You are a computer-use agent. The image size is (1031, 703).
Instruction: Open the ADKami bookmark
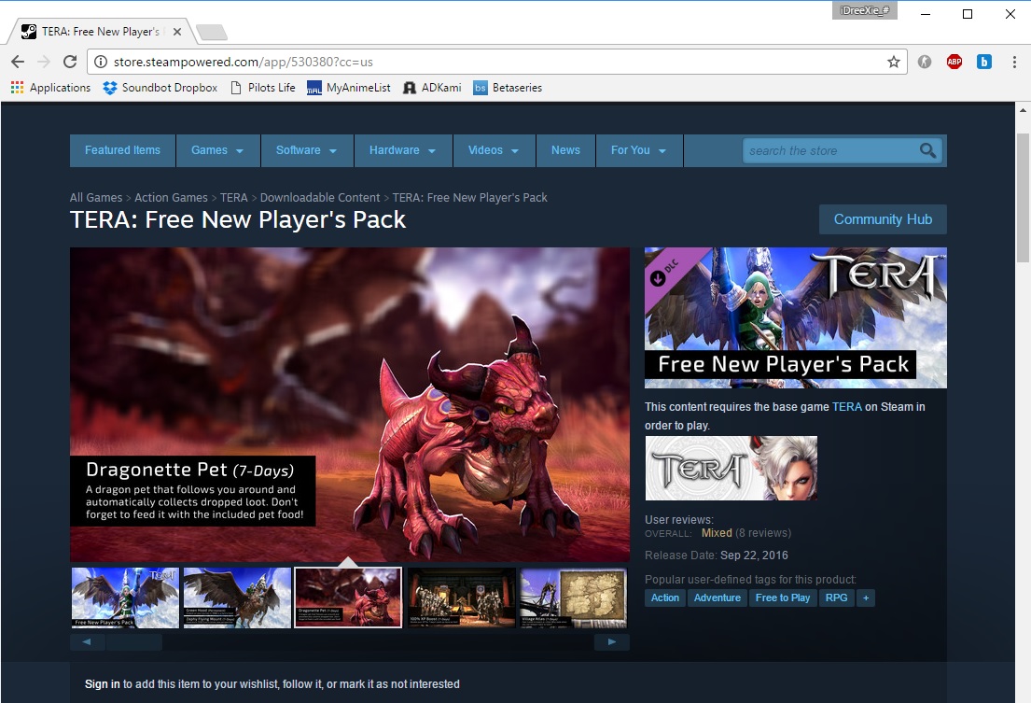coord(432,88)
